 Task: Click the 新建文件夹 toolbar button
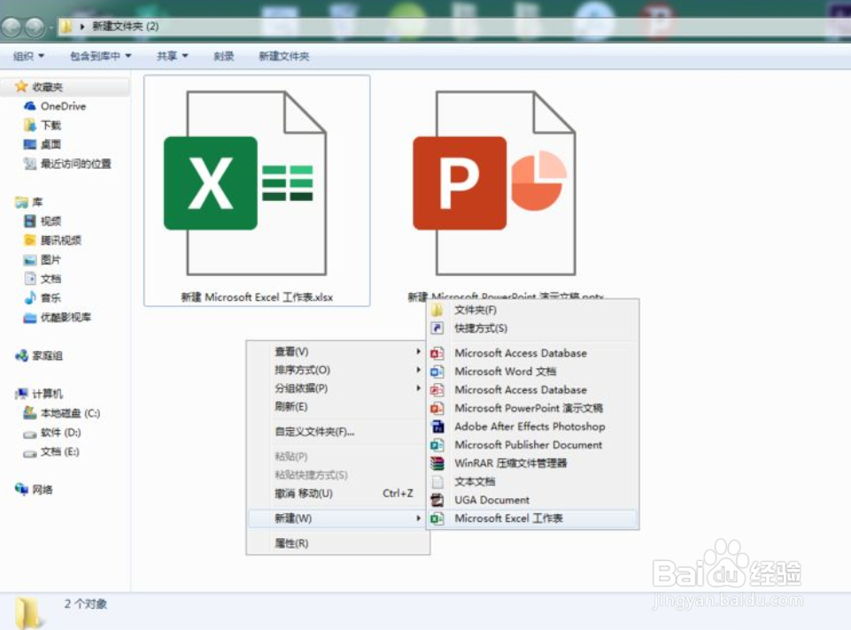coord(282,55)
